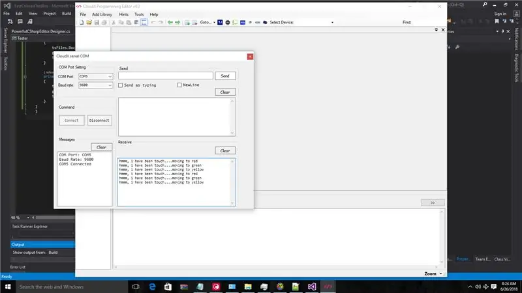This screenshot has height=293, width=522.
Task: Click blue U icon in CloudX toolbar
Action: (x=220, y=22)
